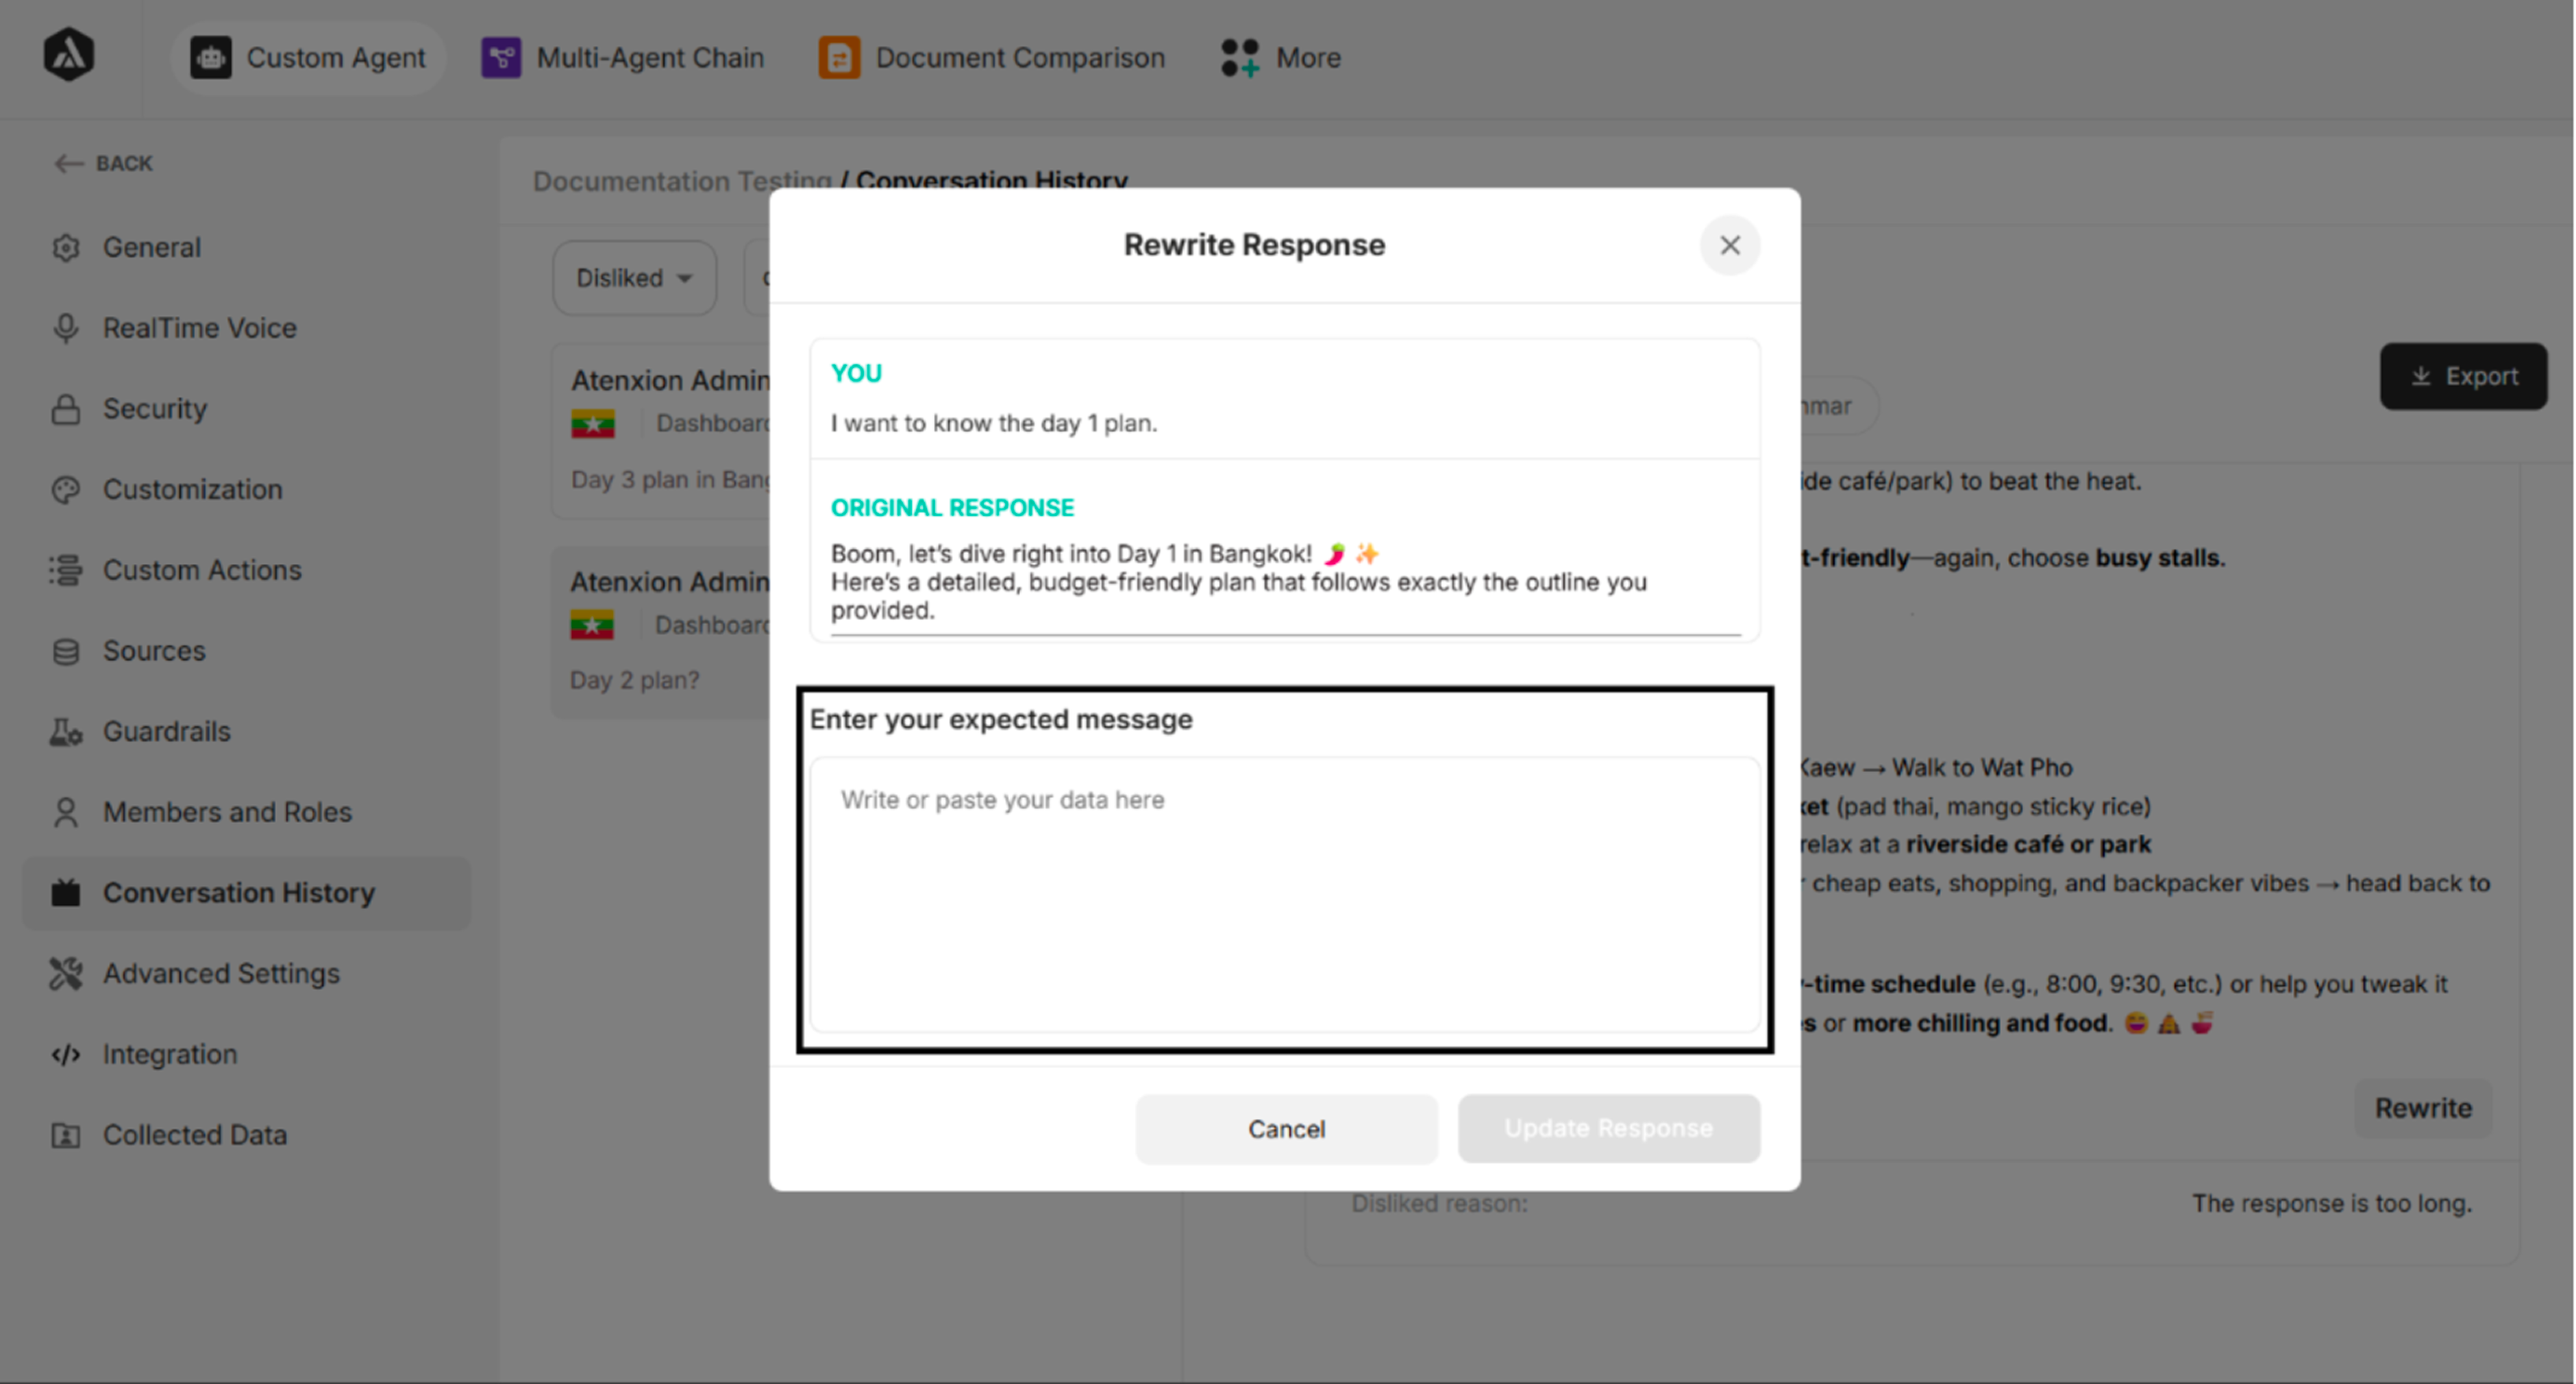Open the More apps menu
The image size is (2576, 1384).
tap(1281, 58)
